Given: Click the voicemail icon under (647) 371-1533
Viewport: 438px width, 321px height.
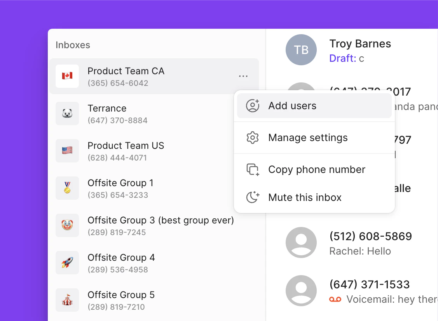Looking at the screenshot, I should (x=335, y=299).
